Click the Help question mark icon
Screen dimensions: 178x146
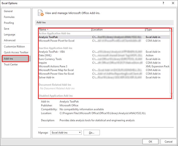(x=163, y=3)
